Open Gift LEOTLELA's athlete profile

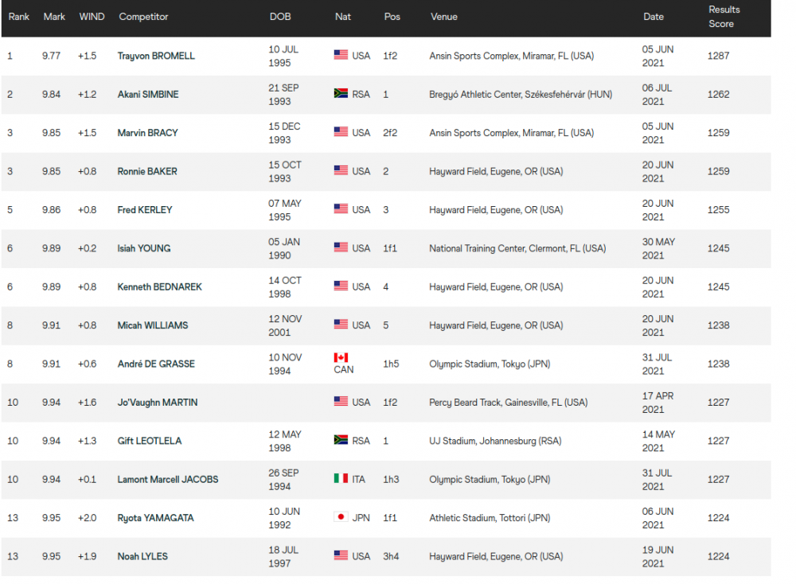coord(150,441)
